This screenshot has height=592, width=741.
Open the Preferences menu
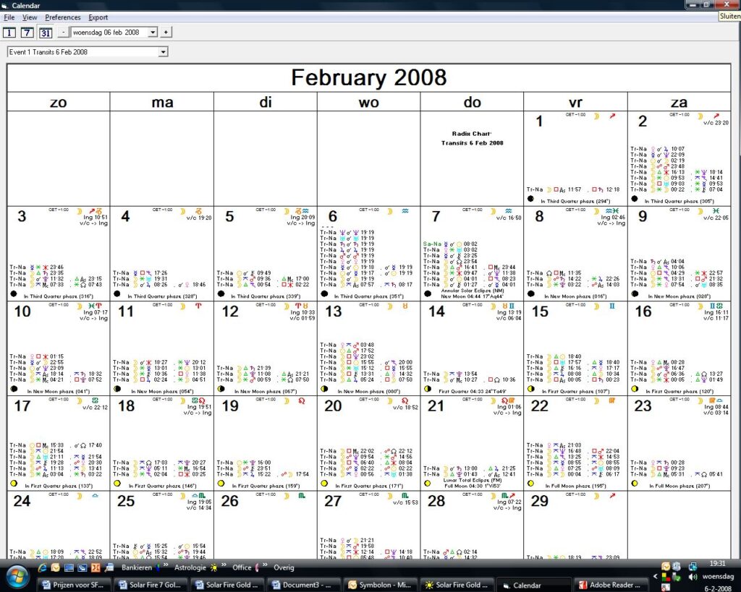[x=63, y=17]
